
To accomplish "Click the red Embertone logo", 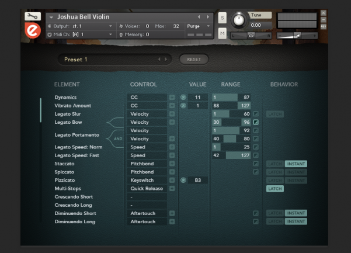I will click(x=33, y=30).
